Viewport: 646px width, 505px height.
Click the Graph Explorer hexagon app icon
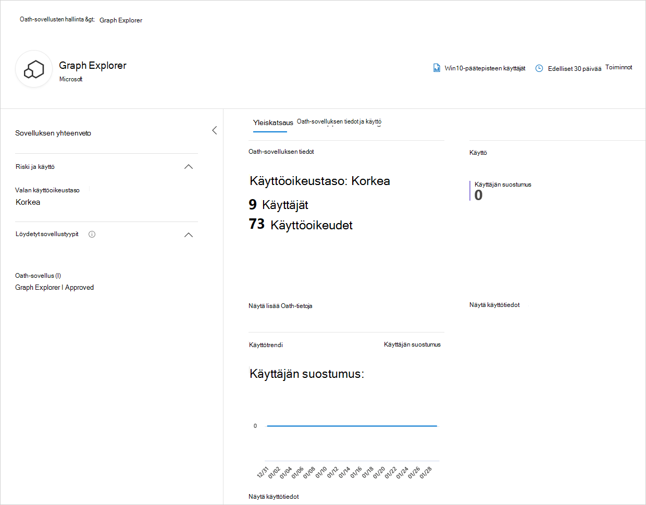[33, 69]
